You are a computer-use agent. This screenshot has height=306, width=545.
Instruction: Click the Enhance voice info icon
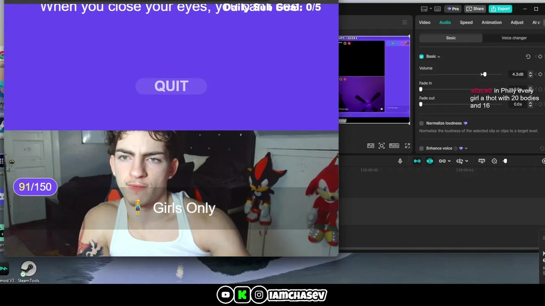455,148
